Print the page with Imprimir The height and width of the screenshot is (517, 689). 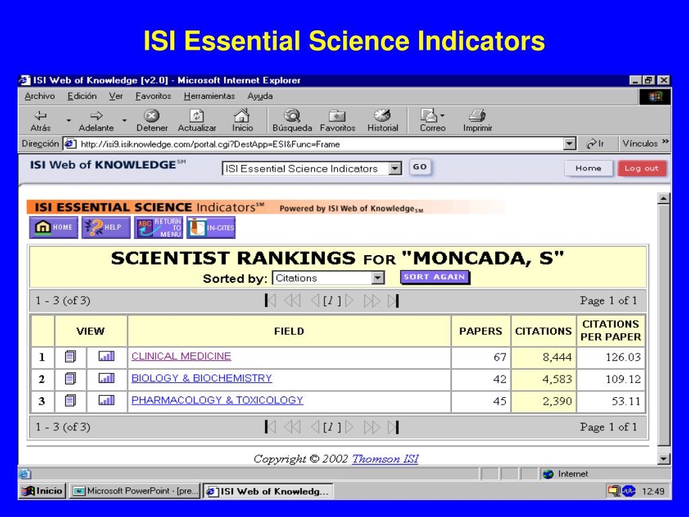coord(478,120)
